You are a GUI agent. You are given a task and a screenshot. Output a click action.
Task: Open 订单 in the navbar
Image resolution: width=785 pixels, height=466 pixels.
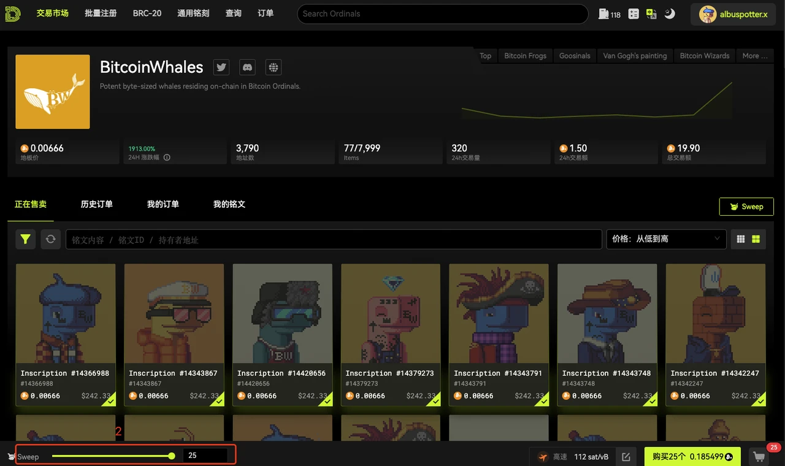click(x=266, y=13)
